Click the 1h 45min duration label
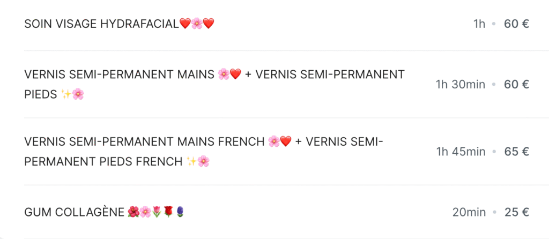Image resolution: width=549 pixels, height=239 pixels. [x=461, y=152]
